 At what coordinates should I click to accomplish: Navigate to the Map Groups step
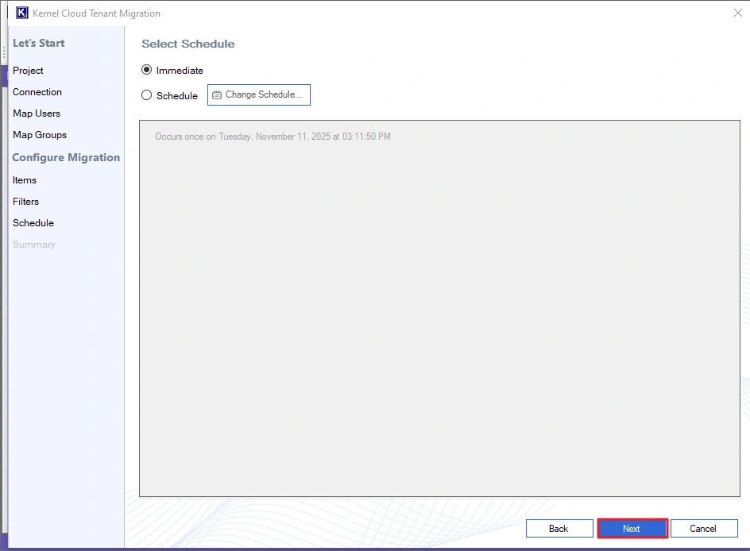click(40, 135)
